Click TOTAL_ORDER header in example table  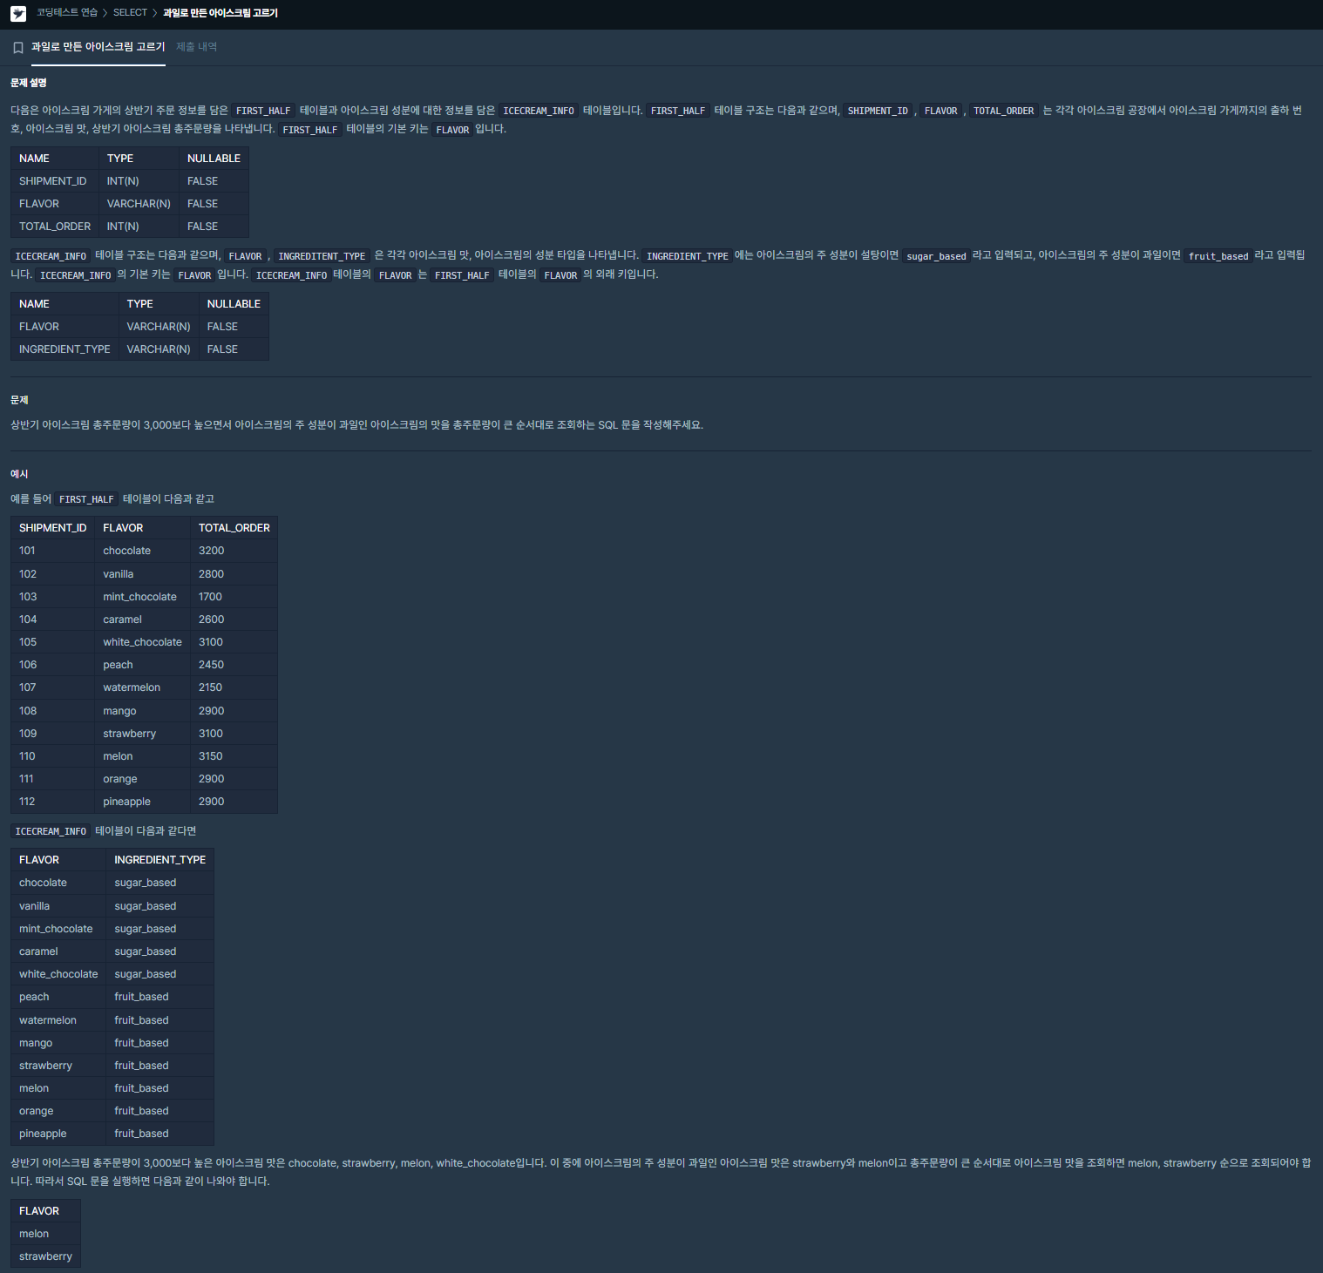234,528
